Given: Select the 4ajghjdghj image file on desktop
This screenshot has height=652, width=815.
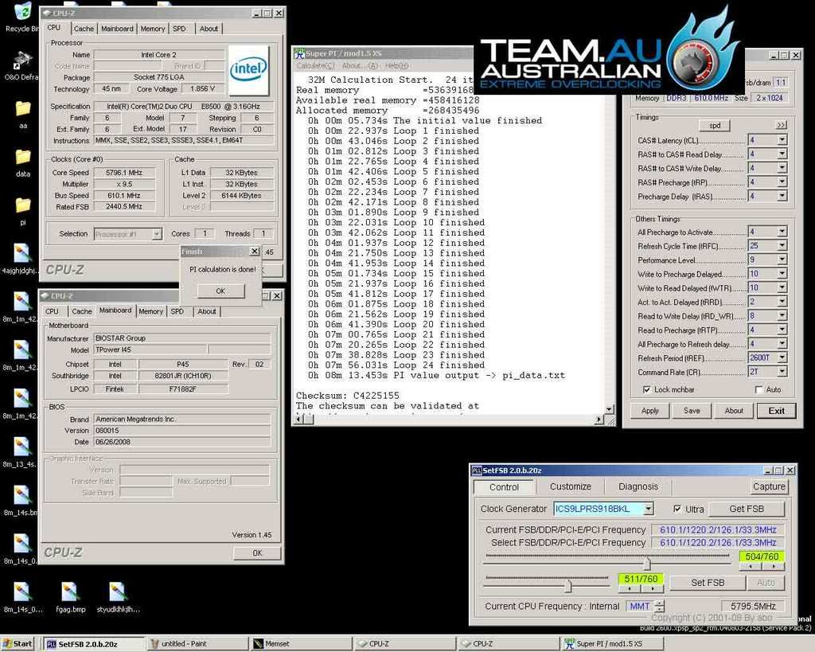Looking at the screenshot, I should (x=21, y=253).
